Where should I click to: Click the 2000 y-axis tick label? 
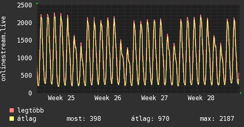[25, 23]
